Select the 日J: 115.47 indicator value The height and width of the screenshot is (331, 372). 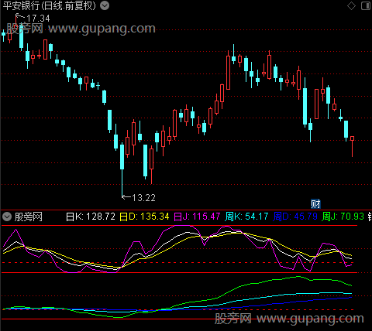point(197,217)
